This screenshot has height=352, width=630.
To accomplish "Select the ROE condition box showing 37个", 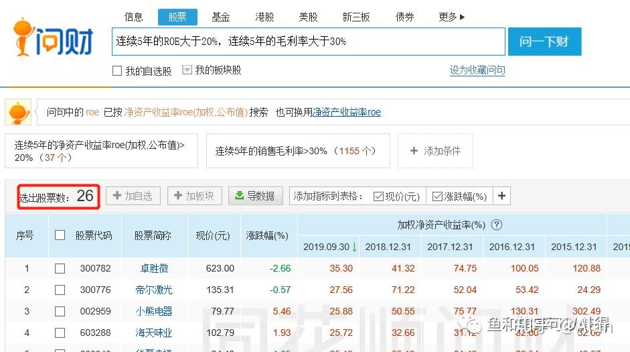I will [101, 151].
